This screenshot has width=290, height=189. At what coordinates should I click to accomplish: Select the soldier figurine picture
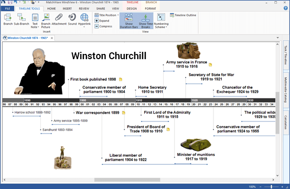[x=62, y=158]
